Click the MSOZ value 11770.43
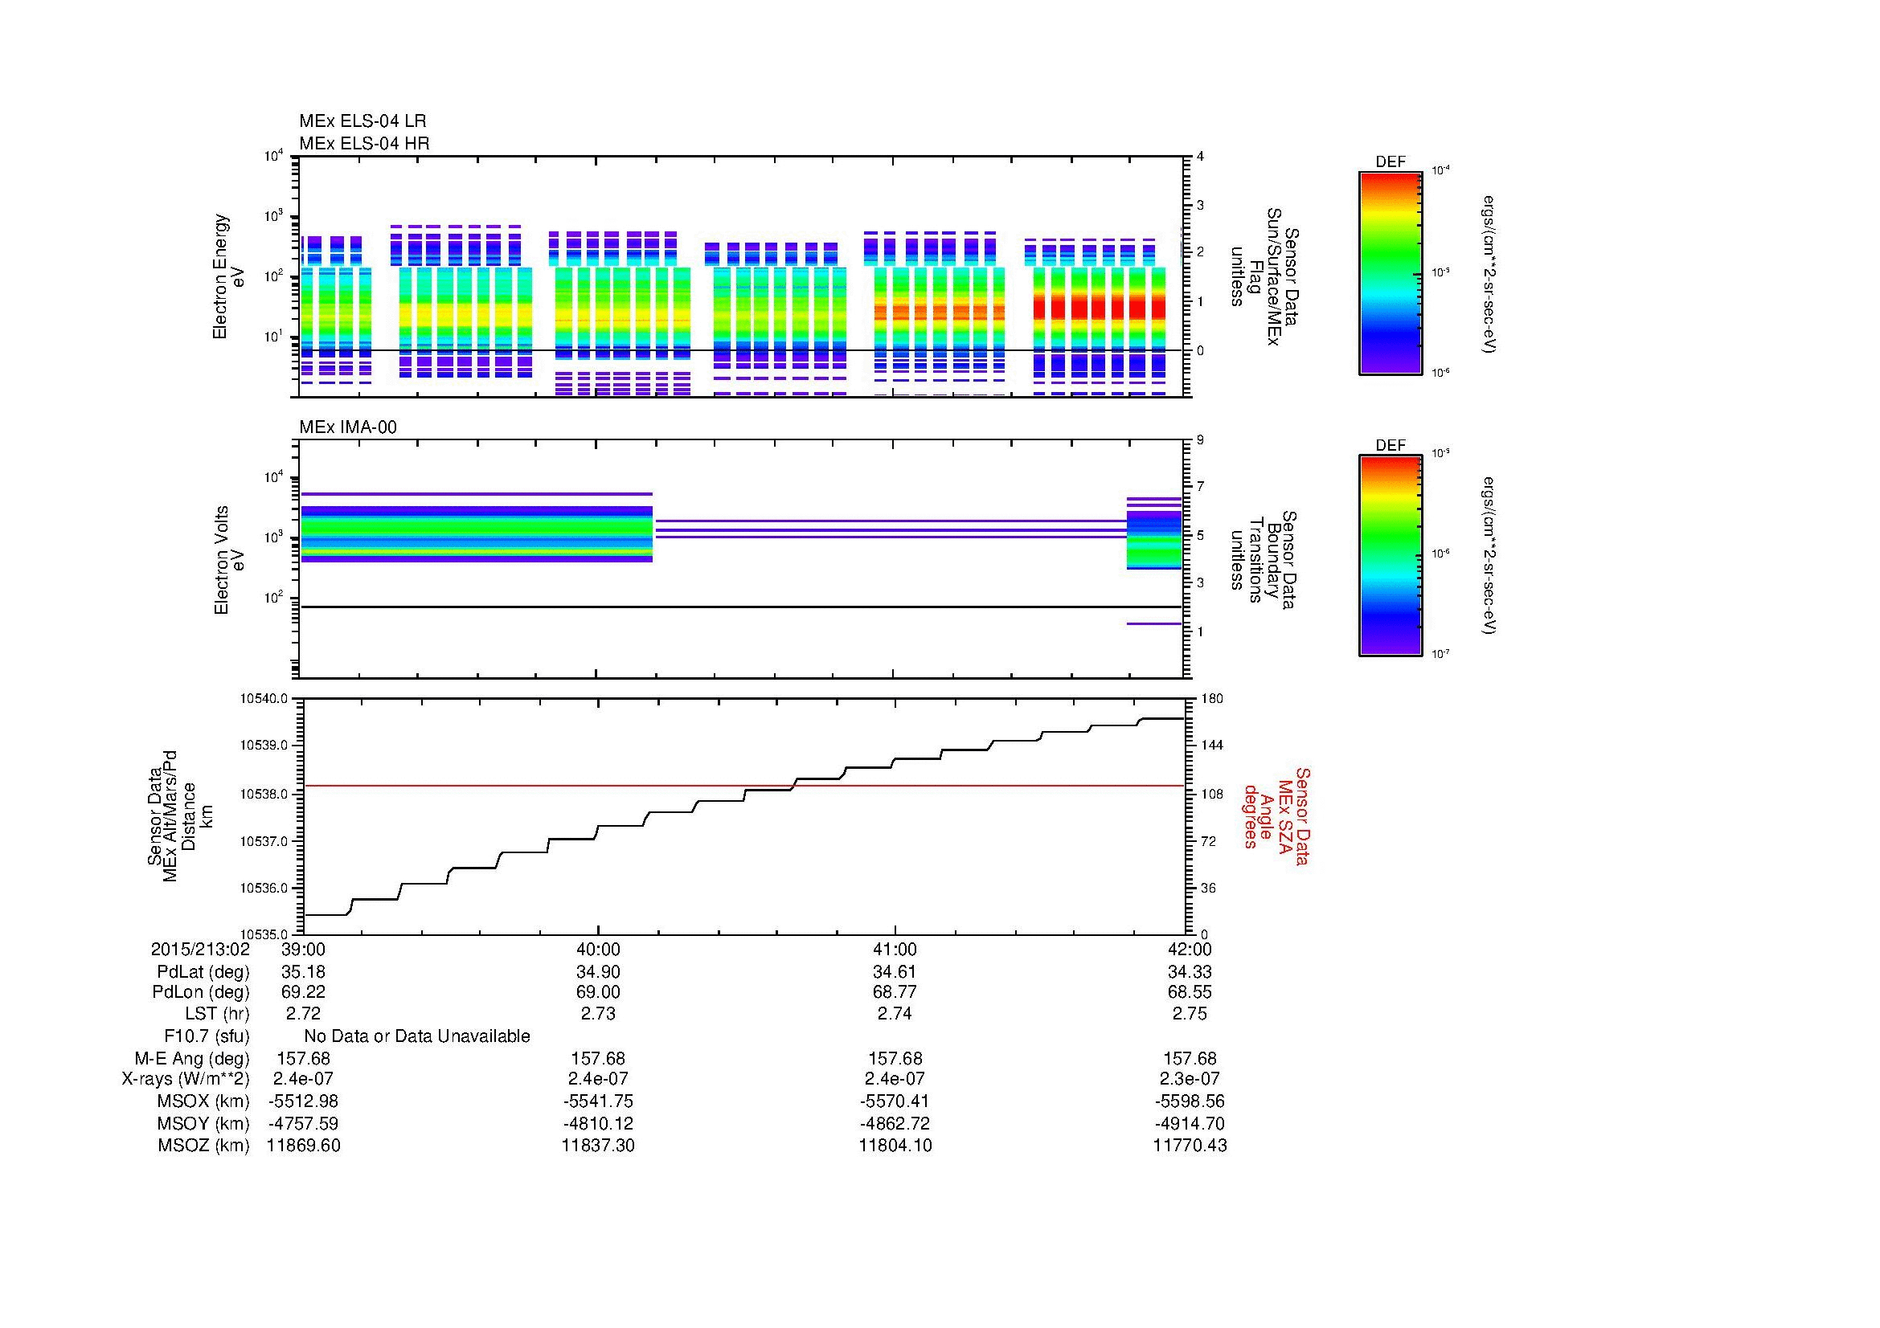 tap(1190, 1146)
